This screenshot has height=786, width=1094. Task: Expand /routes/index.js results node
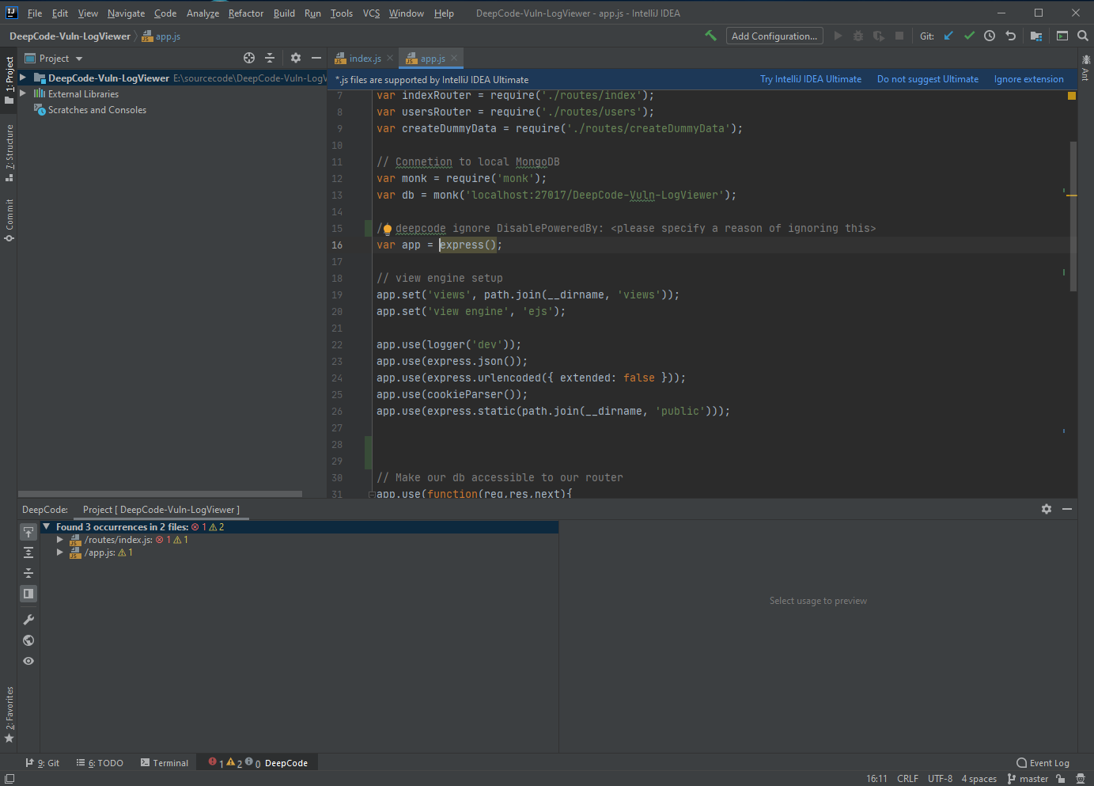tap(59, 540)
